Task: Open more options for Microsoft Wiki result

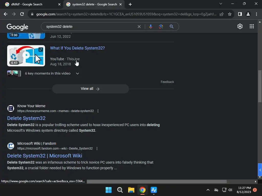Action: (97, 149)
